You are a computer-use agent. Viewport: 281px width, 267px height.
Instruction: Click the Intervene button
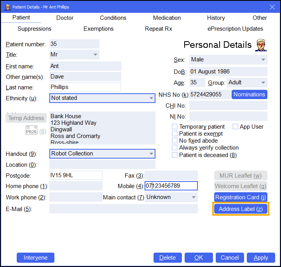click(35, 258)
